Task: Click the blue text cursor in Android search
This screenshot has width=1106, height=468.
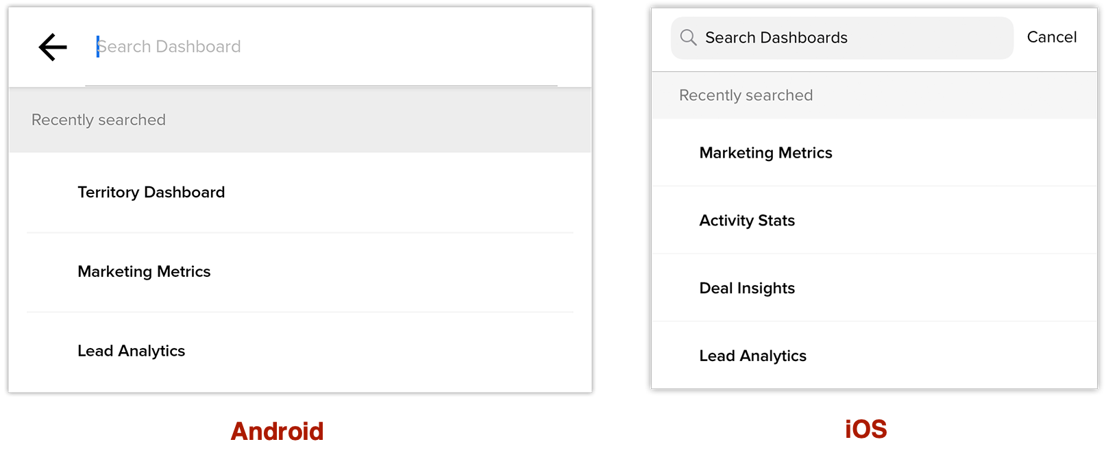Action: 98,47
